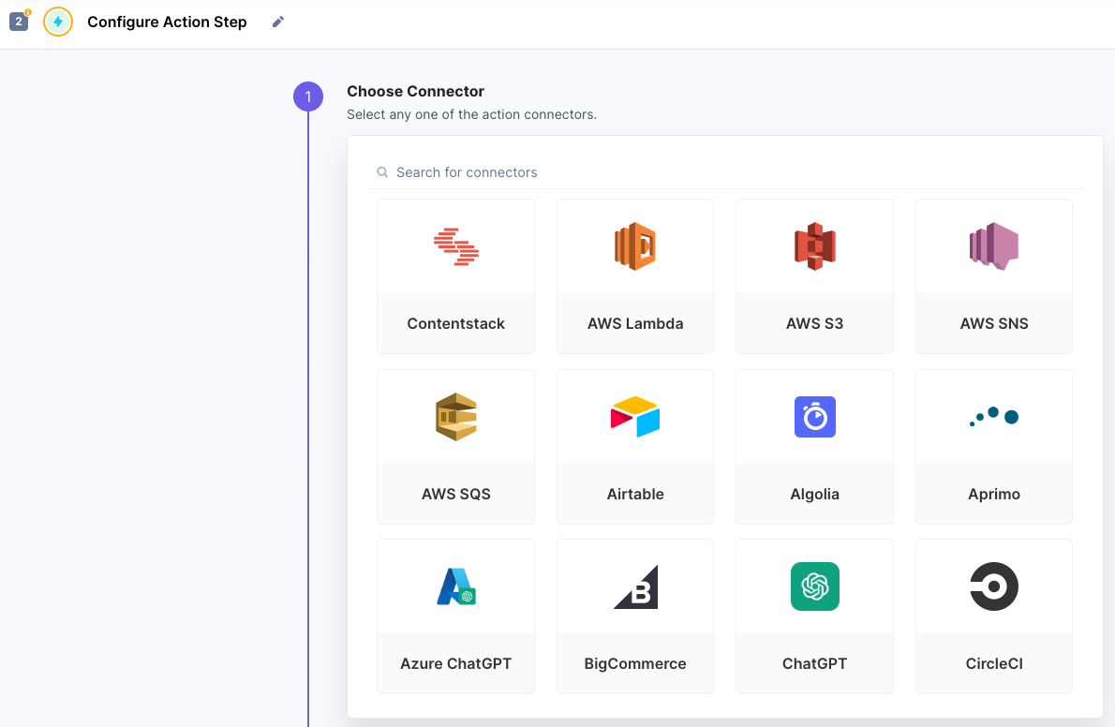Screen dimensions: 1115x727
Task: Choose the AWS SQS connector icon
Action: [x=456, y=417]
